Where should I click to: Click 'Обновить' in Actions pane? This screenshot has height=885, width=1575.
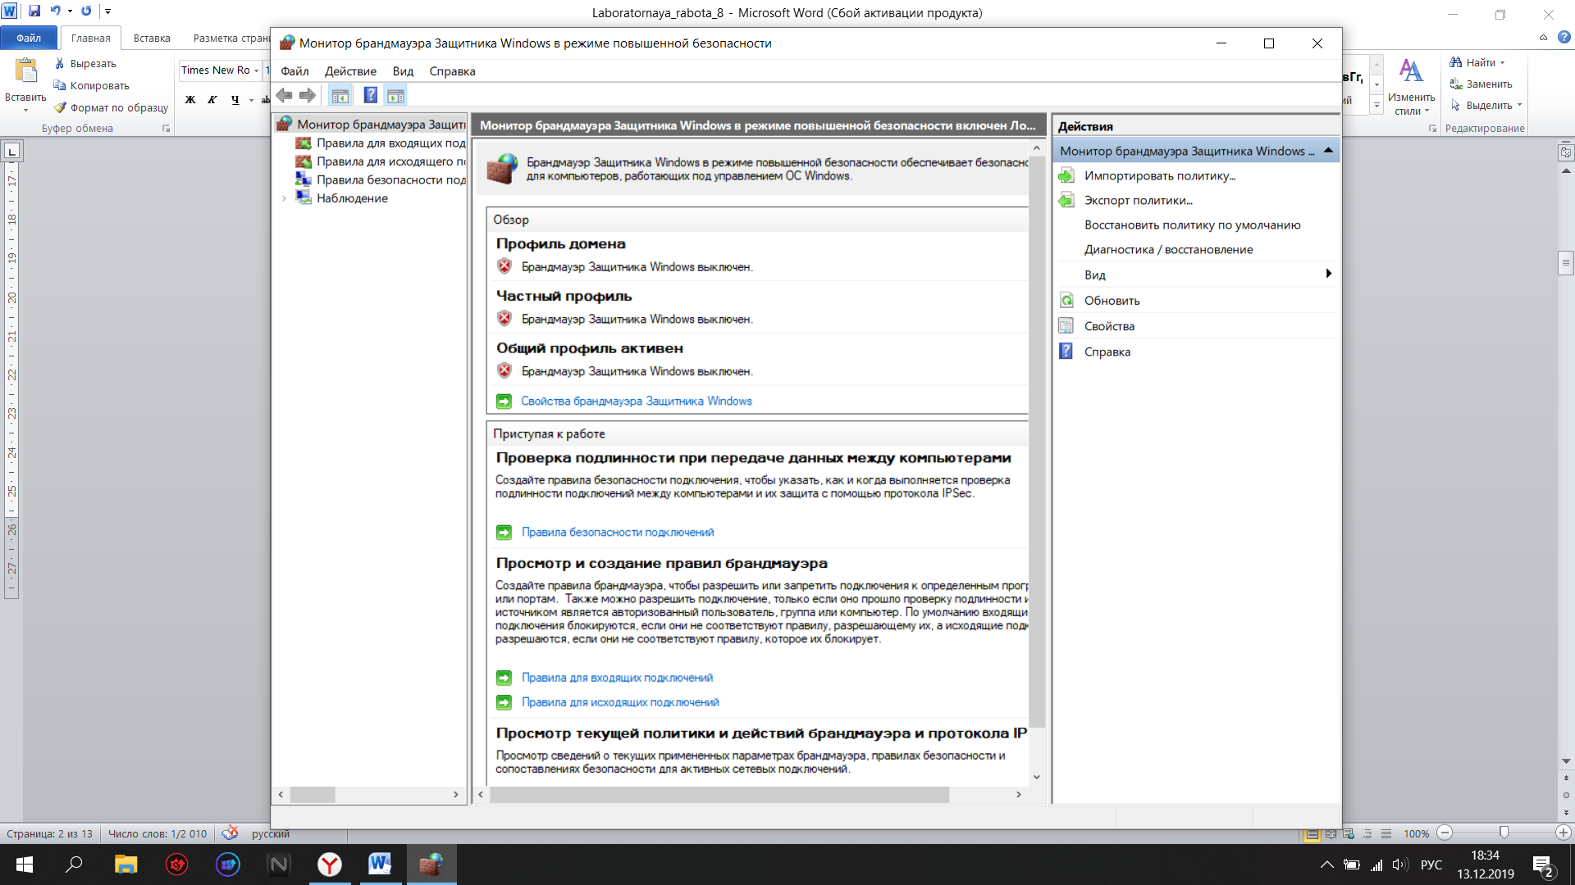pyautogui.click(x=1112, y=300)
